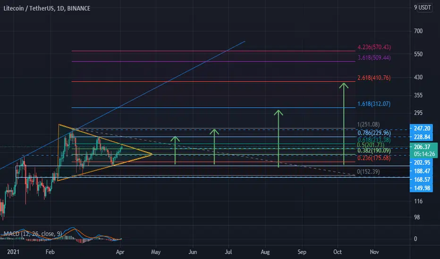Click the 2021 label on time axis
Image resolution: width=440 pixels, height=259 pixels.
(13, 252)
